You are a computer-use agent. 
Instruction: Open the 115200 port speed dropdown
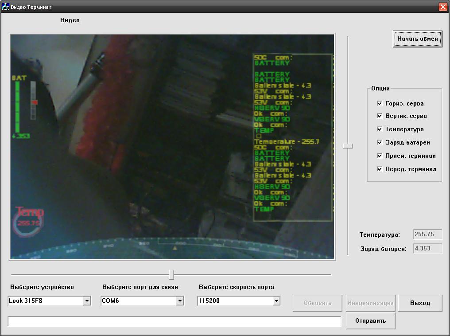point(276,301)
